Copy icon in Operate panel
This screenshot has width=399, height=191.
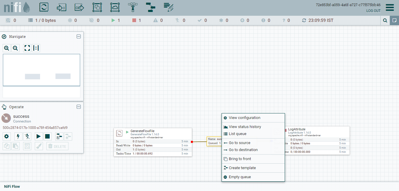(7, 146)
